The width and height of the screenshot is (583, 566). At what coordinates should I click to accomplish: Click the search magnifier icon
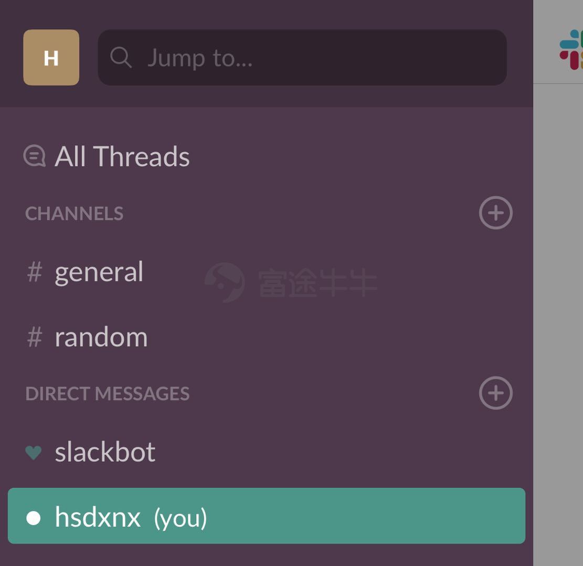121,58
